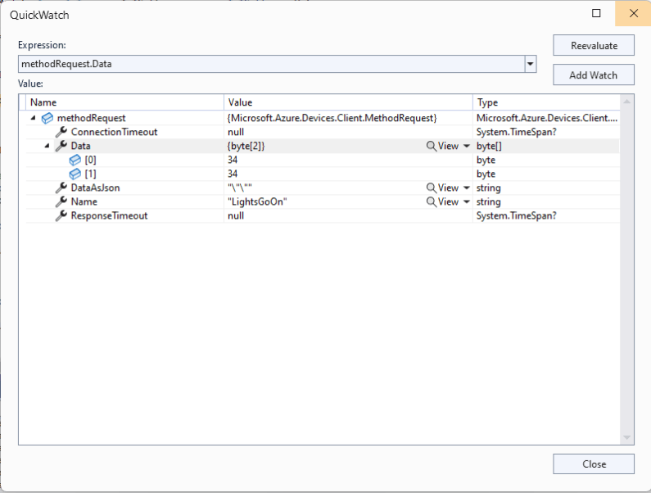Viewport: 651px width, 493px height.
Task: Close the QuickWatch dialog with Close button
Action: click(593, 464)
